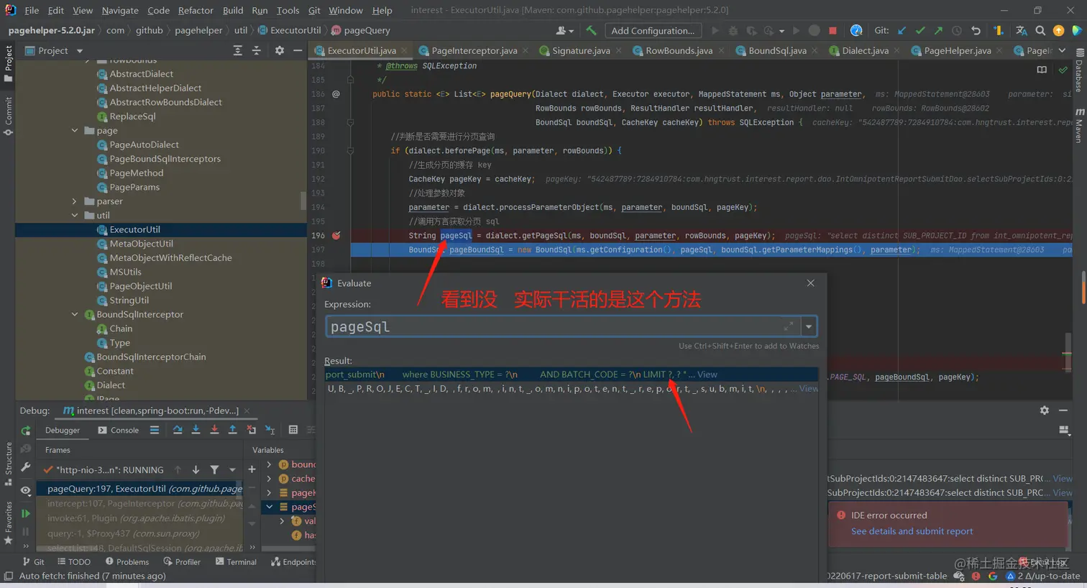Toggle the Favorites tool window stripe
The image size is (1087, 588).
point(9,523)
